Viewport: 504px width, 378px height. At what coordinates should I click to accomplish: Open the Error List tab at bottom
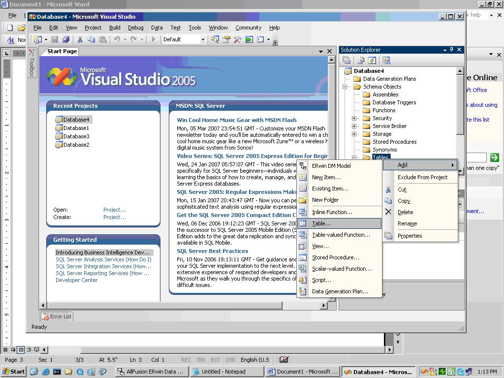(x=57, y=316)
